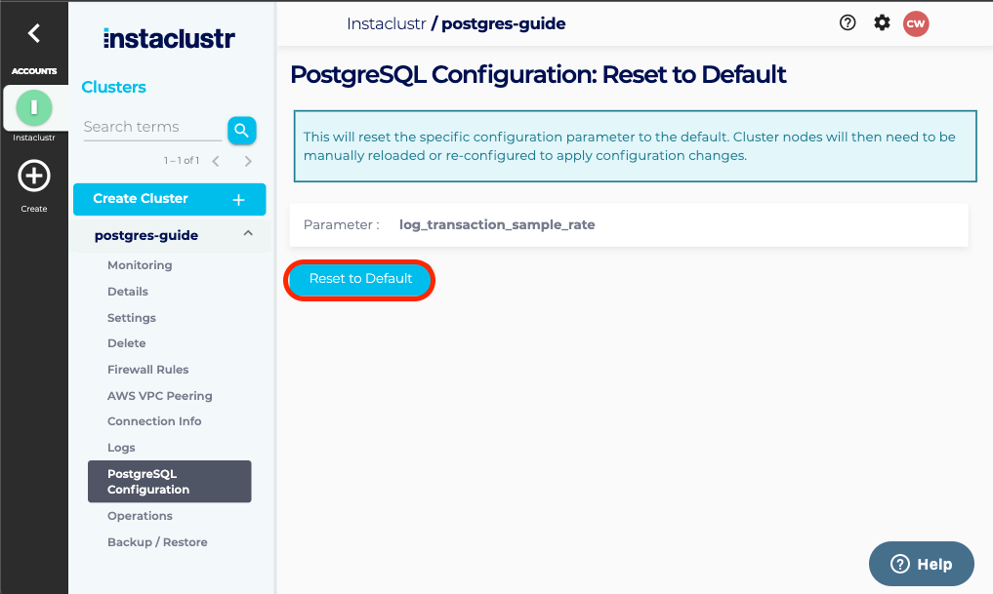Image resolution: width=993 pixels, height=594 pixels.
Task: Click the Create Cluster button
Action: 169,199
